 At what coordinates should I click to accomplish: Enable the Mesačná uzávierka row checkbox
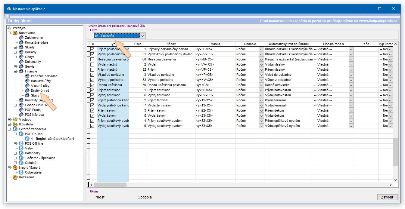click(92, 59)
